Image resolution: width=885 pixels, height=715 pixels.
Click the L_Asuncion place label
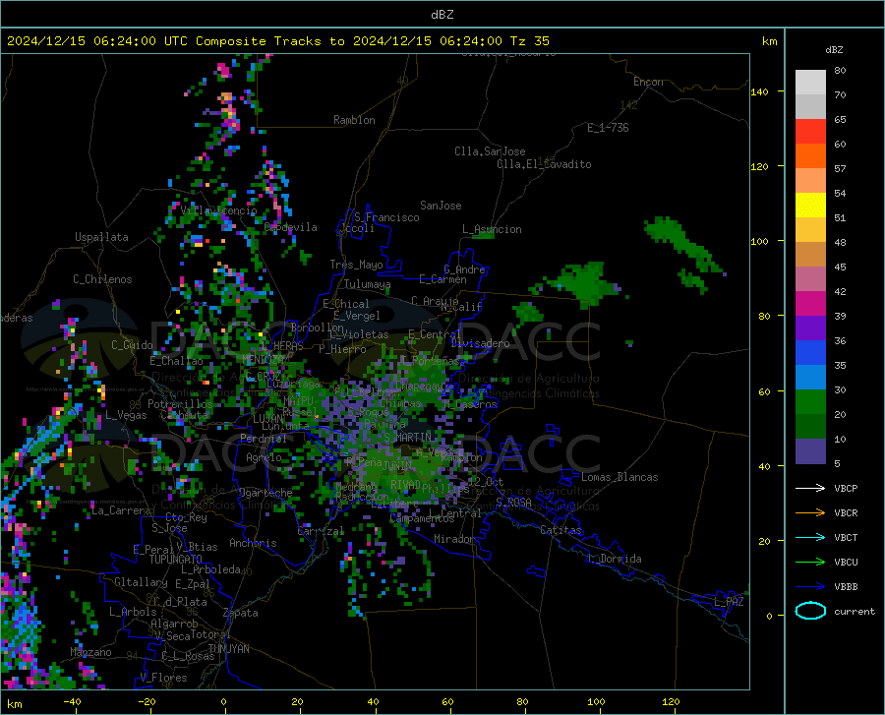click(x=492, y=229)
